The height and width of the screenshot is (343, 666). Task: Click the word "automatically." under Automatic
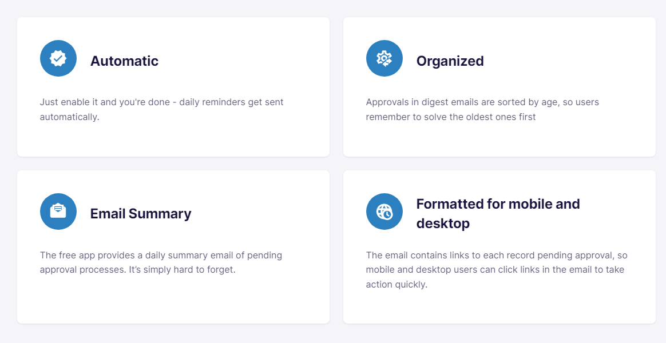point(70,117)
